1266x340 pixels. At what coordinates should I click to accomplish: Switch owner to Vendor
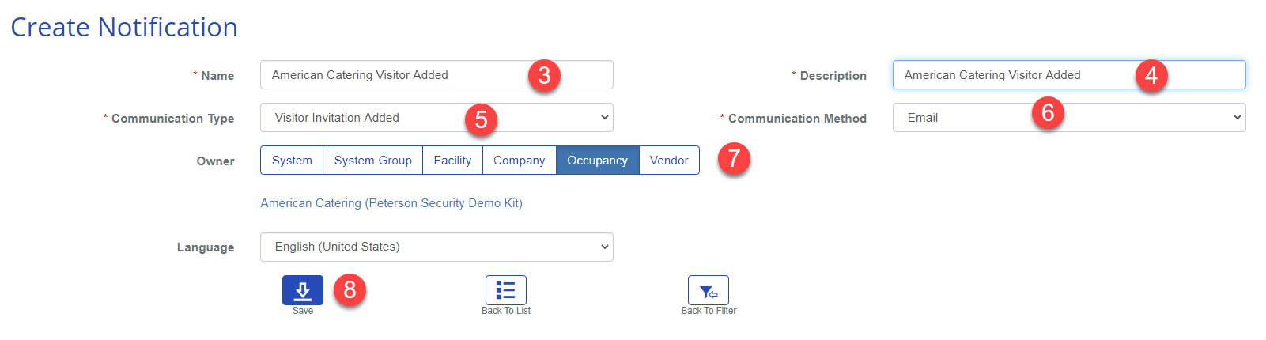[x=669, y=161]
